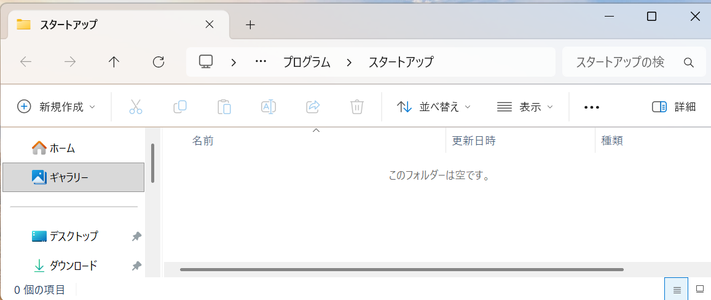Click the search magnifier icon
This screenshot has width=711, height=300.
pyautogui.click(x=688, y=63)
